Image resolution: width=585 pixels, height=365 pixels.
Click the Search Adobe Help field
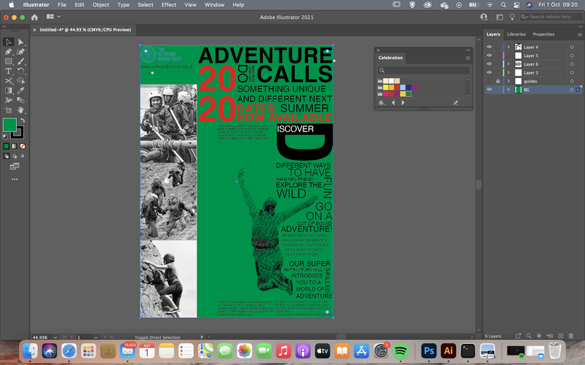(551, 17)
